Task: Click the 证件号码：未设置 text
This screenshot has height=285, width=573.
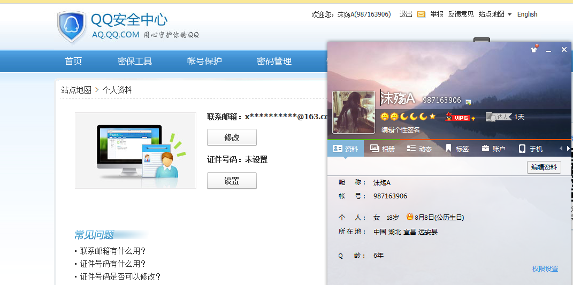Action: (237, 160)
